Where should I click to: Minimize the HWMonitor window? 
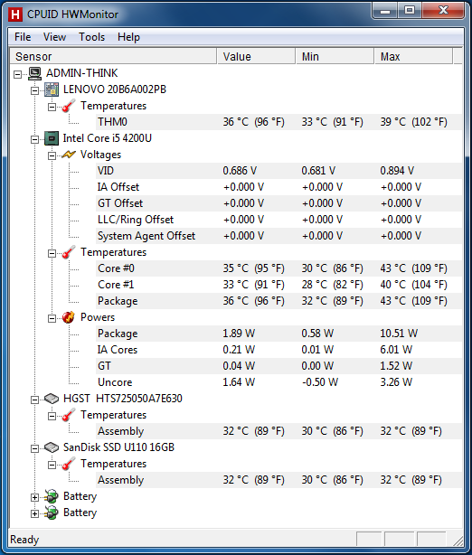(385, 11)
